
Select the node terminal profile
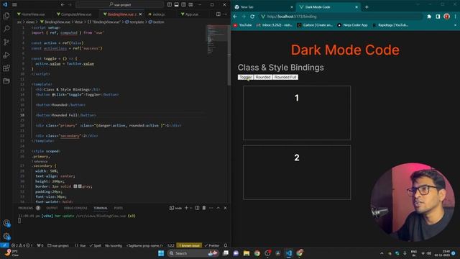tap(175, 208)
